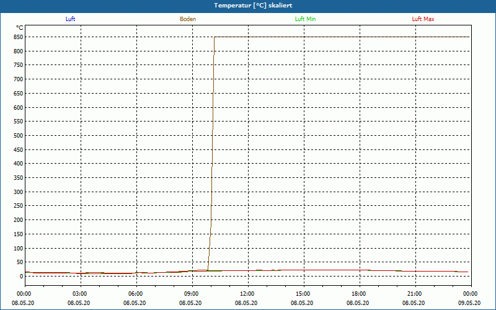The height and width of the screenshot is (310, 496).
Task: Click the 300 y-axis label
Action: tap(19, 192)
